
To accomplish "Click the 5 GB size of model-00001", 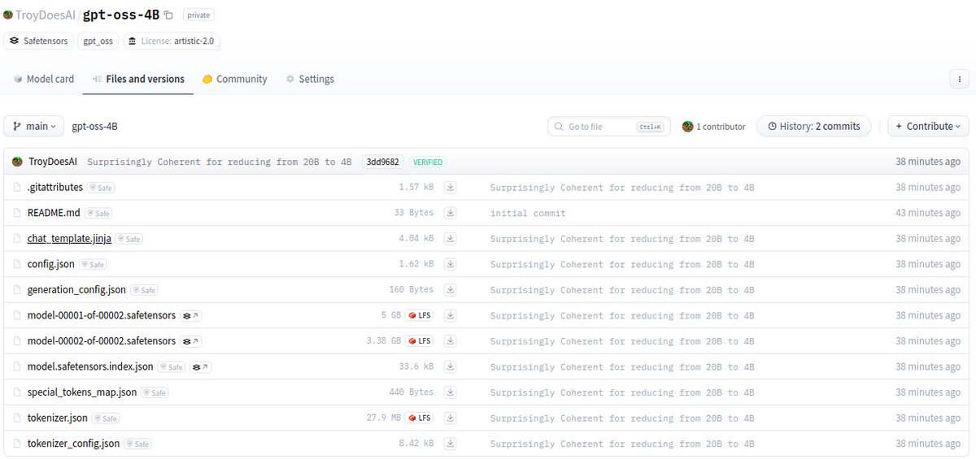I will pyautogui.click(x=391, y=316).
